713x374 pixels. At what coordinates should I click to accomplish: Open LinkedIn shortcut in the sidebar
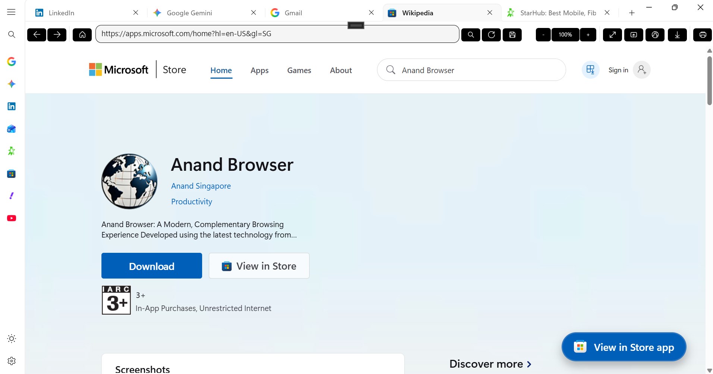point(12,106)
